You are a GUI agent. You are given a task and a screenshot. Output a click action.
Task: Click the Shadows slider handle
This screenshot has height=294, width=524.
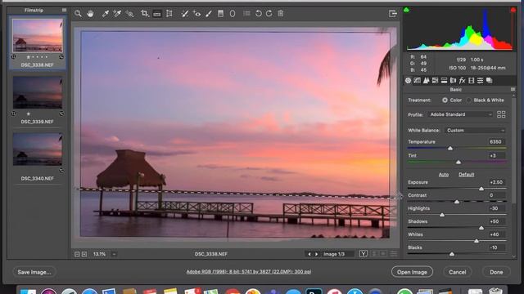coord(481,228)
